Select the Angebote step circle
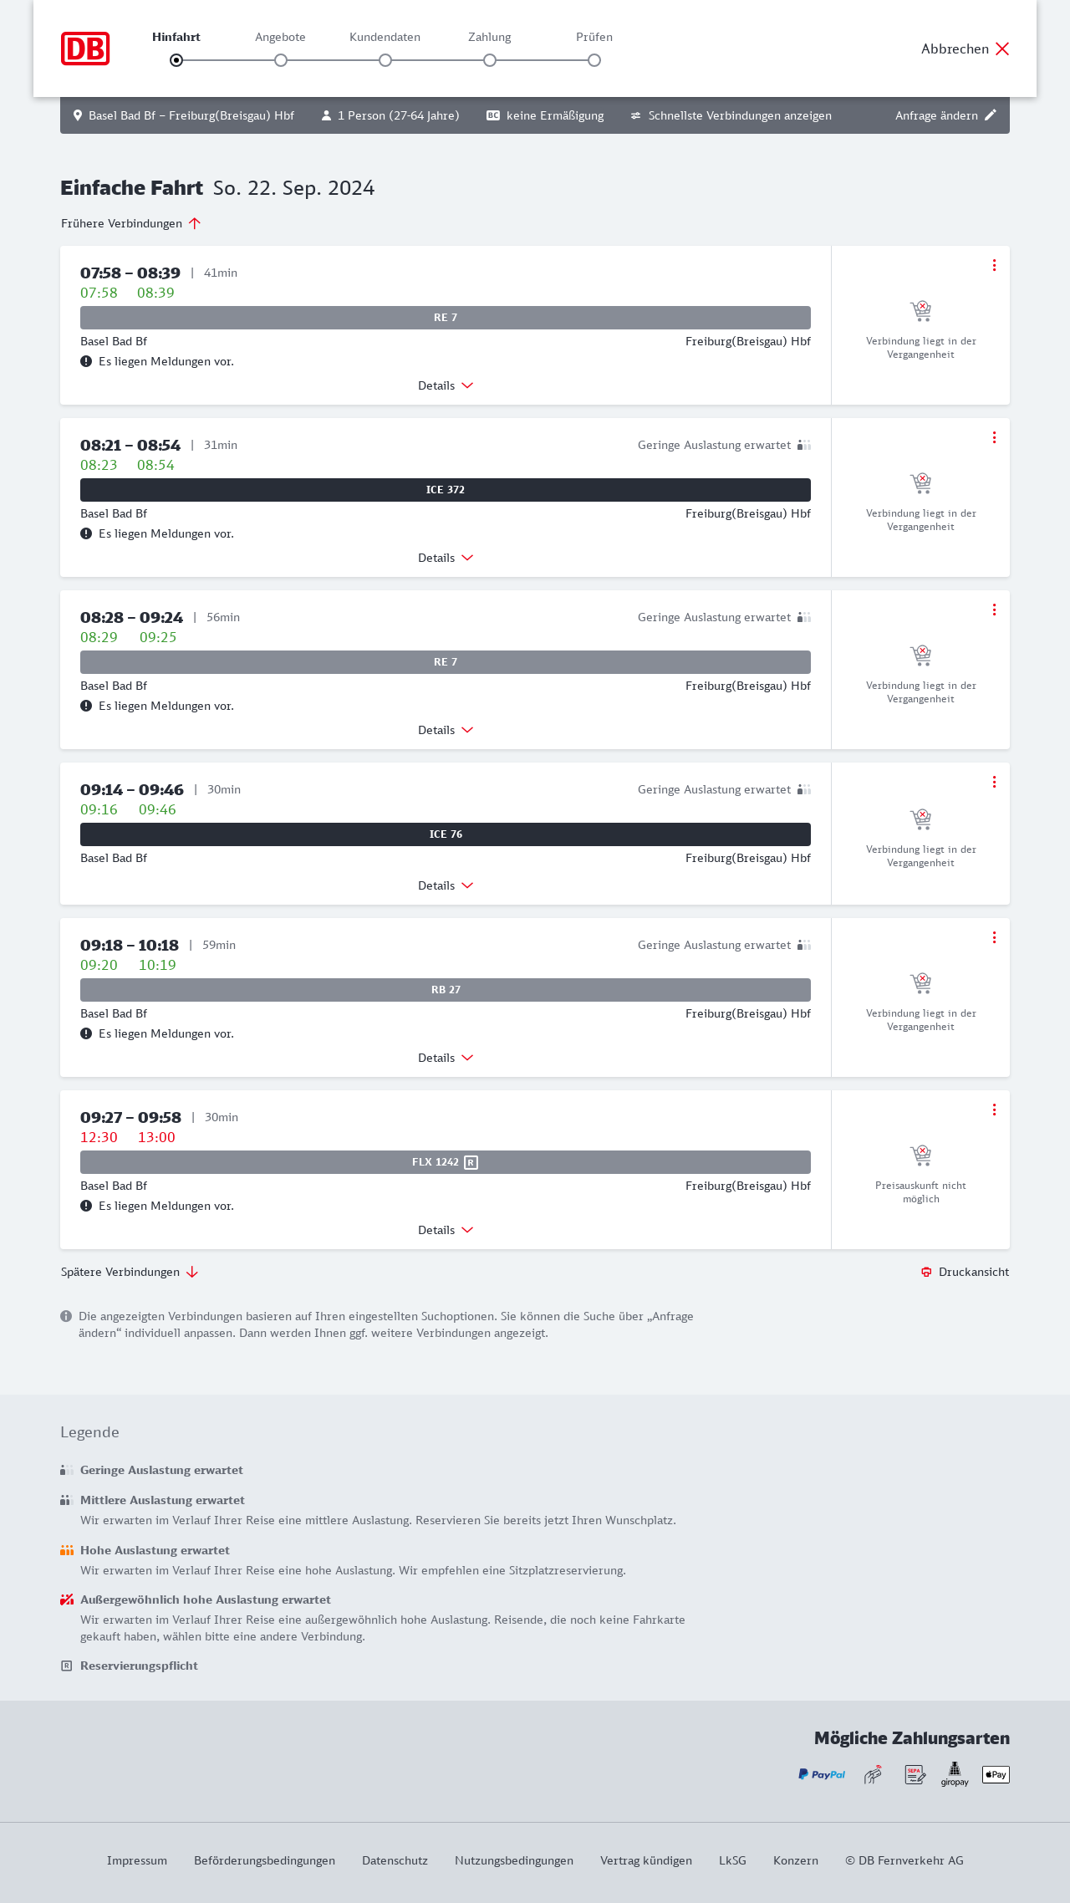This screenshot has height=1903, width=1070. pos(281,60)
